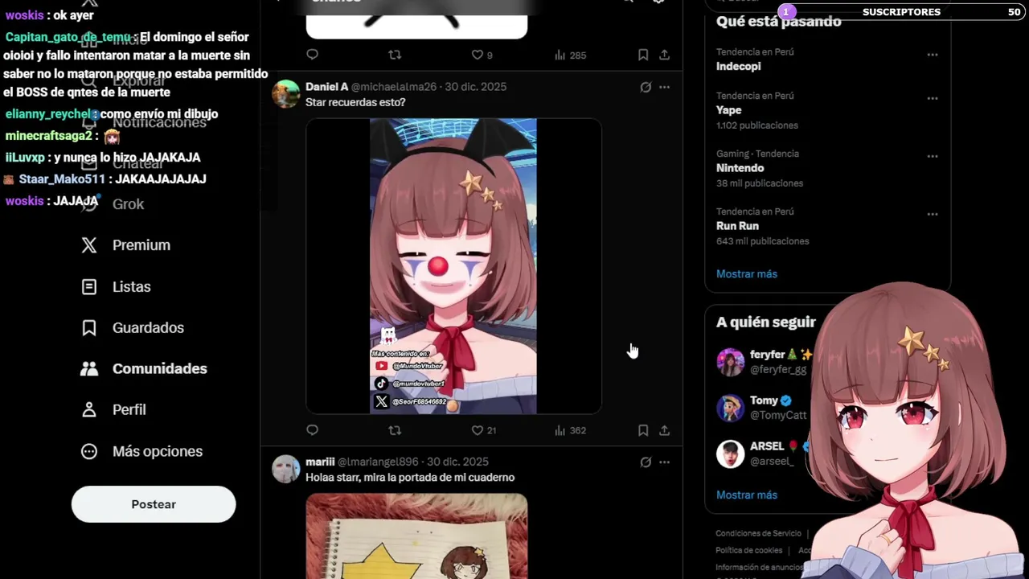
Task: Open the clown VTuber image thumbnail
Action: [453, 266]
